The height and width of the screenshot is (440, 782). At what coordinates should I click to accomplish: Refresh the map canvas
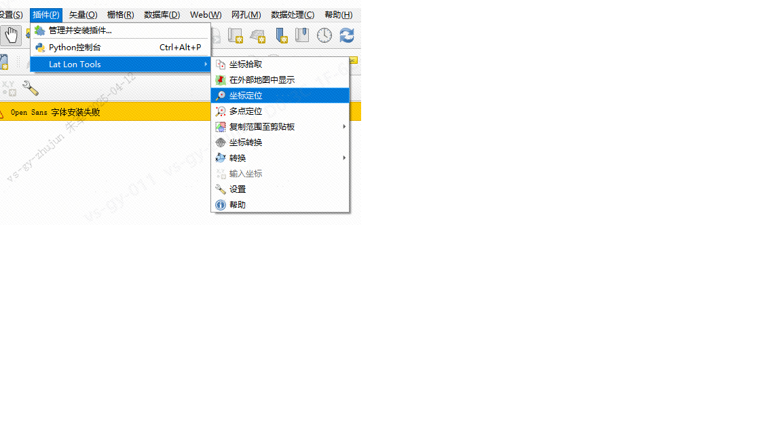coord(347,35)
